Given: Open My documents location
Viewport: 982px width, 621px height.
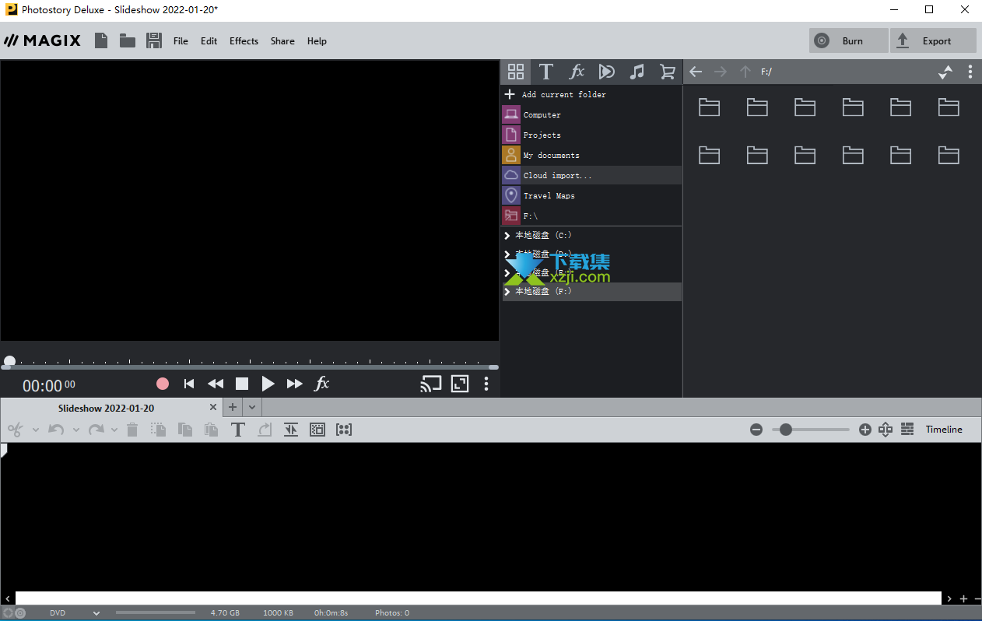Looking at the screenshot, I should click(591, 155).
